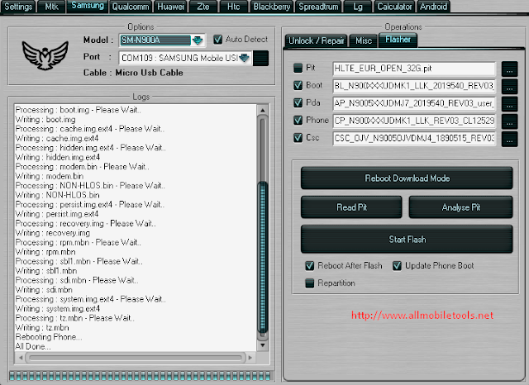Screen dimensions: 529x385
Task: Click 'Cable : Micro Usb Cable' text
Action: pyautogui.click(x=133, y=73)
